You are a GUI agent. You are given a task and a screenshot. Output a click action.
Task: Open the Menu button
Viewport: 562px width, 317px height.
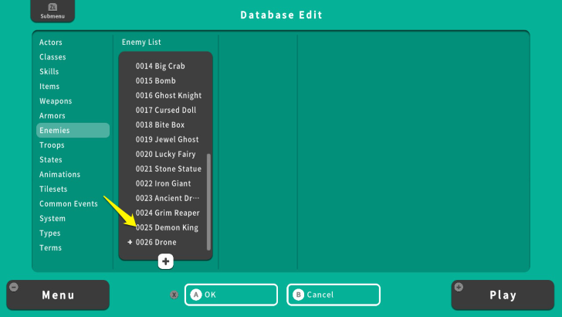[x=58, y=295]
